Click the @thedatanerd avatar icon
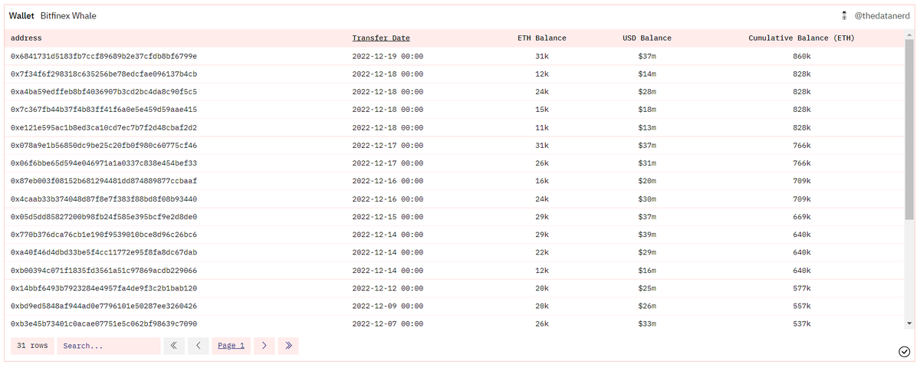The image size is (920, 368). click(x=845, y=15)
